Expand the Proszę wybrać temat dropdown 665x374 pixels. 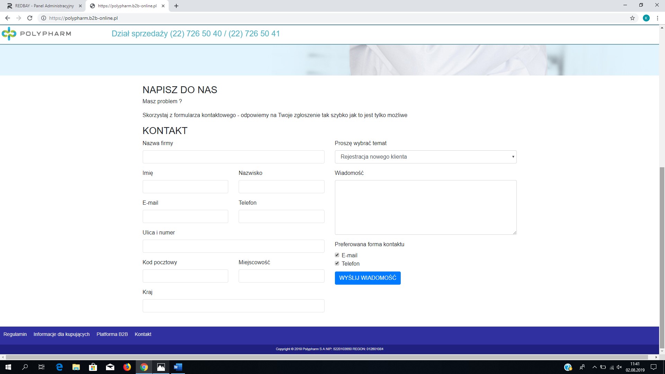[x=425, y=157]
